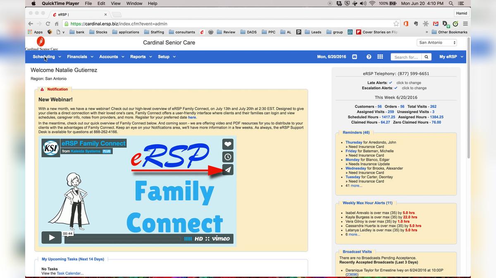The image size is (496, 278).
Task: Like the video with heart icon
Action: pyautogui.click(x=228, y=144)
